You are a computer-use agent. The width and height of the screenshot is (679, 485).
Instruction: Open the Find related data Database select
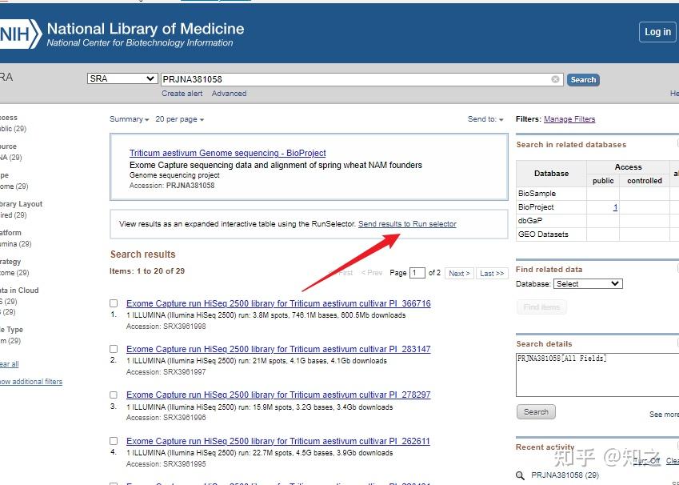click(588, 284)
